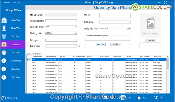The image size is (175, 102).
Task: Select the Sản Phẩm box icon
Action: click(x=4, y=44)
